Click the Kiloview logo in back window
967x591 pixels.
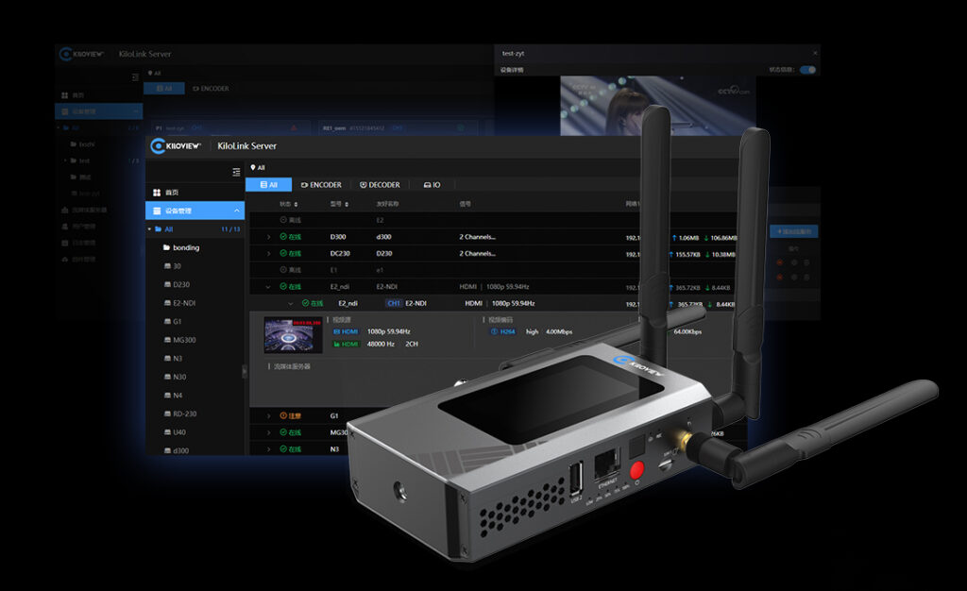click(81, 54)
